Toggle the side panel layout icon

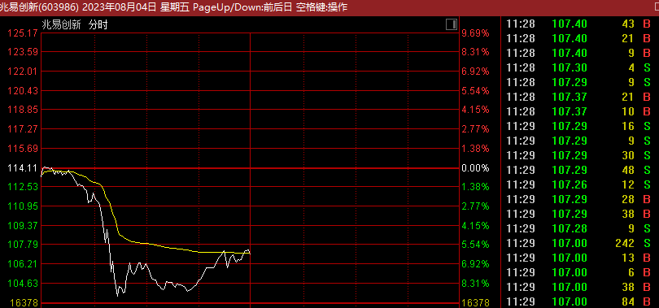tap(451, 24)
